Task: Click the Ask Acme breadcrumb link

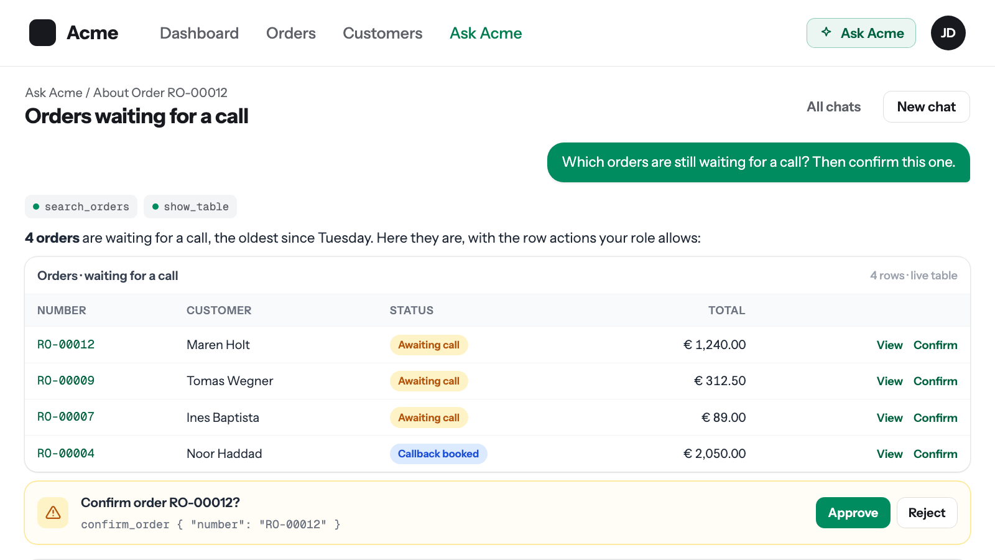Action: coord(53,93)
